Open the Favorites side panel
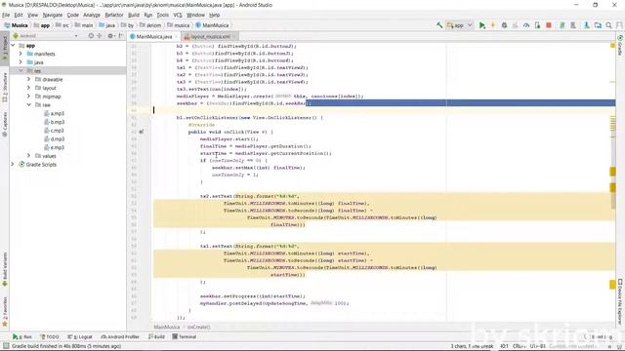625x351 pixels. tap(5, 312)
